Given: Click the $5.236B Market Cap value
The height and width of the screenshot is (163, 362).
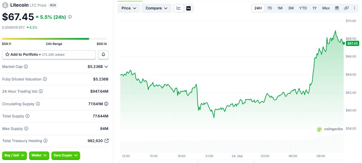Looking at the screenshot, I should point(95,67).
